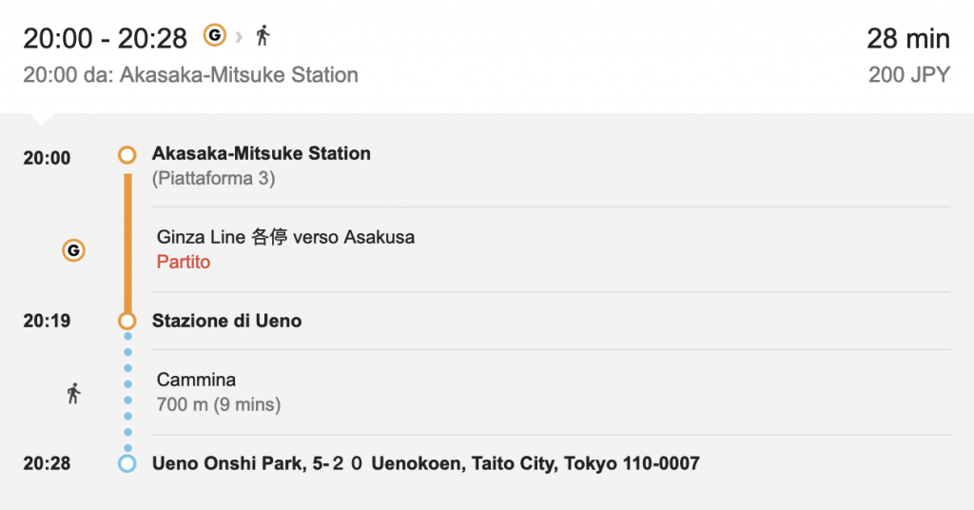The height and width of the screenshot is (510, 974).
Task: Select Stazione di Ueno stop name
Action: pos(226,322)
